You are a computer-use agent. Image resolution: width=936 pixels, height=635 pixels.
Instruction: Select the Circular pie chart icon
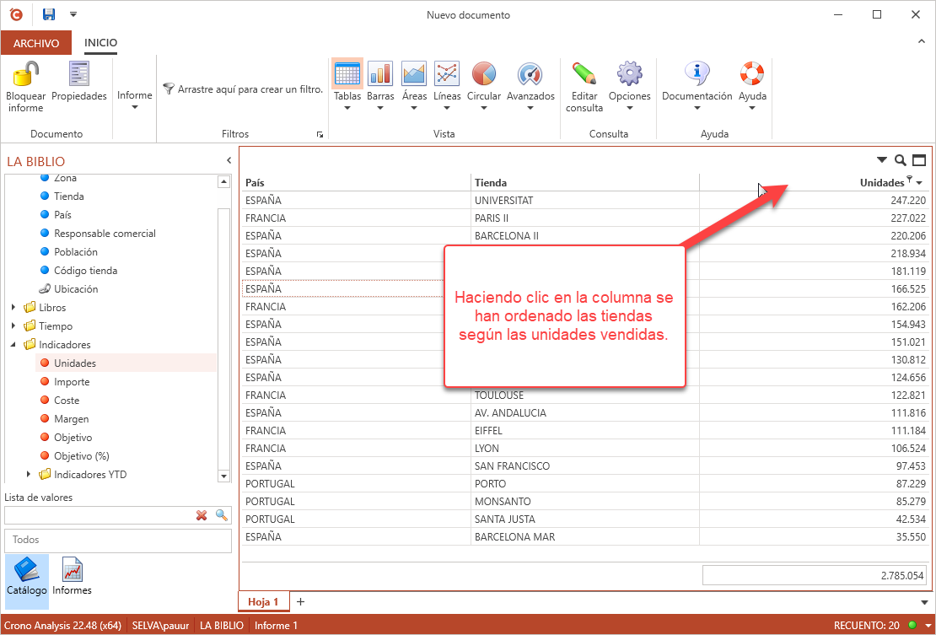pos(483,74)
